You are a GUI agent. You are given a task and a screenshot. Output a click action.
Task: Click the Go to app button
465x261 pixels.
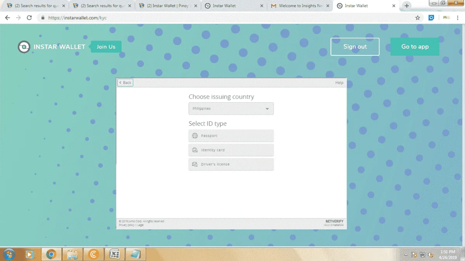[415, 47]
